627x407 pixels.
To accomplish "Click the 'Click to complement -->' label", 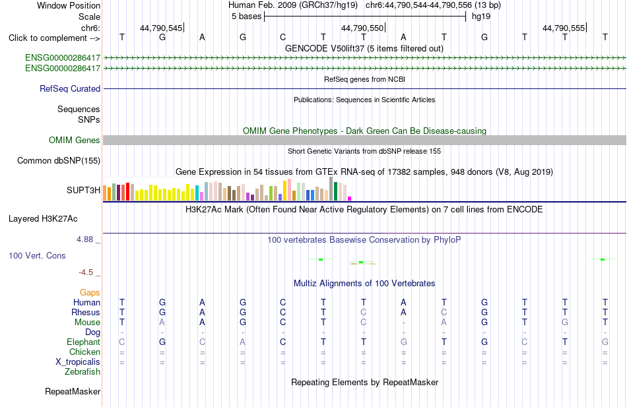I will (54, 38).
